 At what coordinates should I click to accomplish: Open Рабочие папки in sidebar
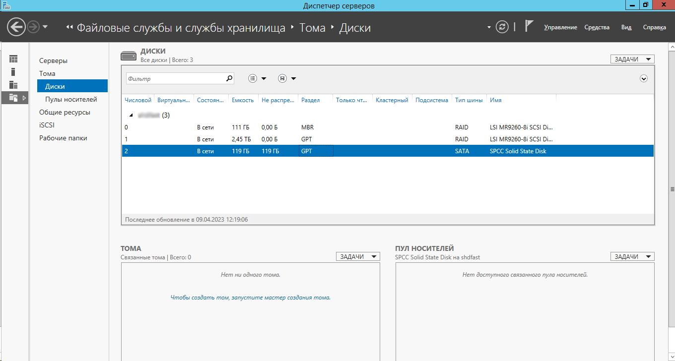(63, 138)
